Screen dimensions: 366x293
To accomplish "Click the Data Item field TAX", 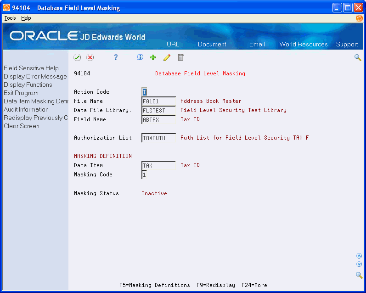I will [158, 165].
